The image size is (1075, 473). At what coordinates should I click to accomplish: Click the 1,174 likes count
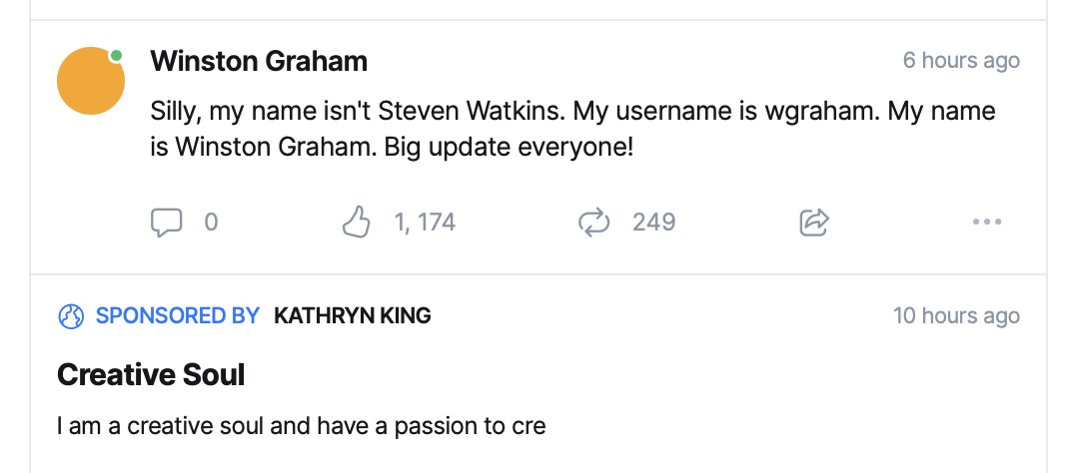[425, 223]
